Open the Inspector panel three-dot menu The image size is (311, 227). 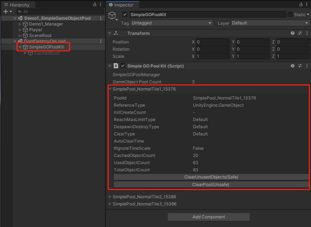tap(307, 4)
